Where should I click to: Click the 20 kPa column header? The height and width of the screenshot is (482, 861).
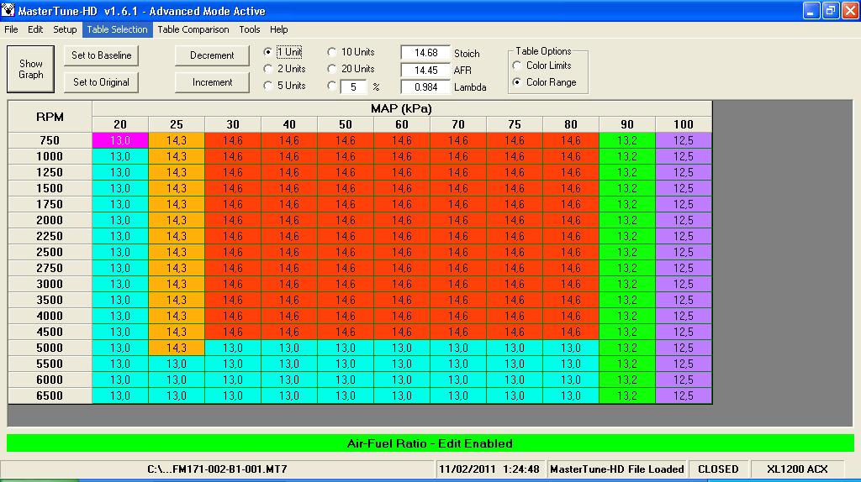[x=120, y=124]
